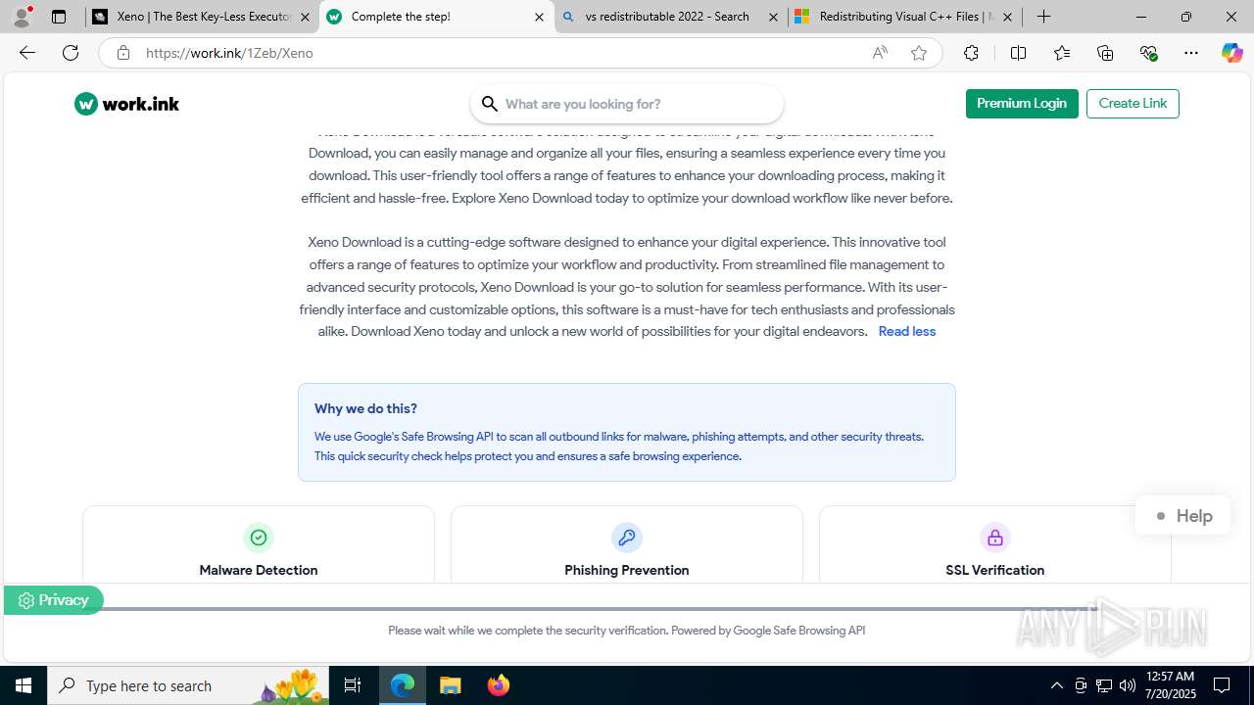The height and width of the screenshot is (705, 1254).
Task: Toggle the Split screen icon
Action: (x=1018, y=53)
